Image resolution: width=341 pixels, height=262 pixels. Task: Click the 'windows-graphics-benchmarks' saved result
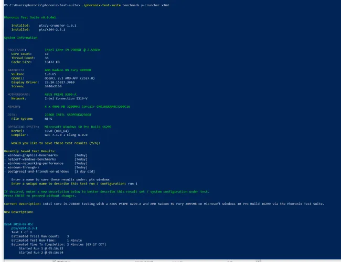[x=33, y=155]
